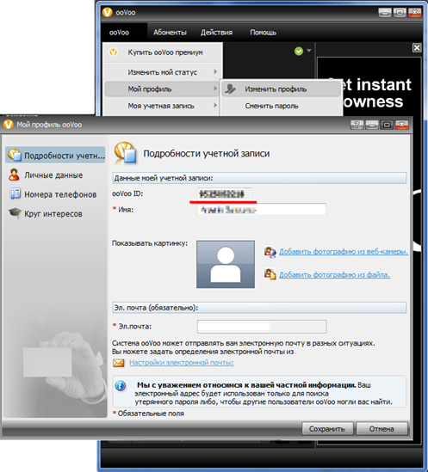Click the envelope email settings icon
The width and height of the screenshot is (428, 472).
119,363
